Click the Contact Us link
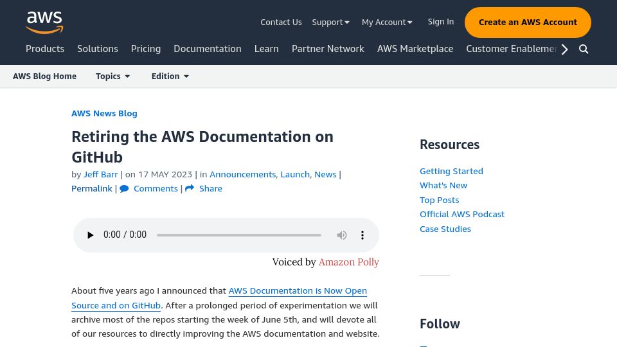Viewport: 617px width, 347px height. point(281,22)
